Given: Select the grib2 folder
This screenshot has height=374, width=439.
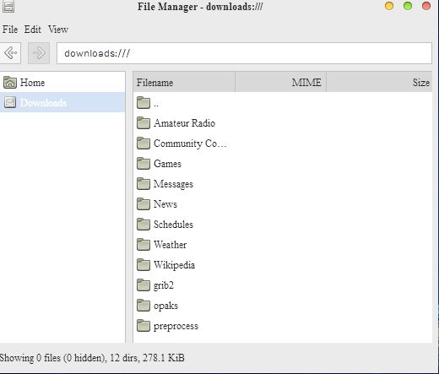Looking at the screenshot, I should [155, 285].
